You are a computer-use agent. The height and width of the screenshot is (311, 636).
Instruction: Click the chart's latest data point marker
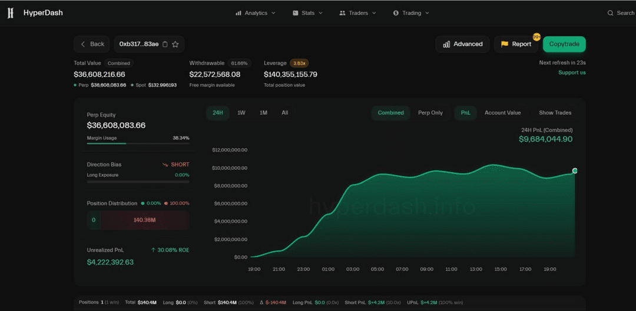[x=575, y=171]
